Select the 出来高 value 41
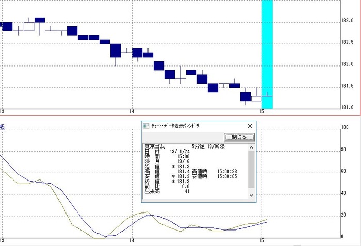The width and height of the screenshot is (361, 246). pyautogui.click(x=187, y=191)
